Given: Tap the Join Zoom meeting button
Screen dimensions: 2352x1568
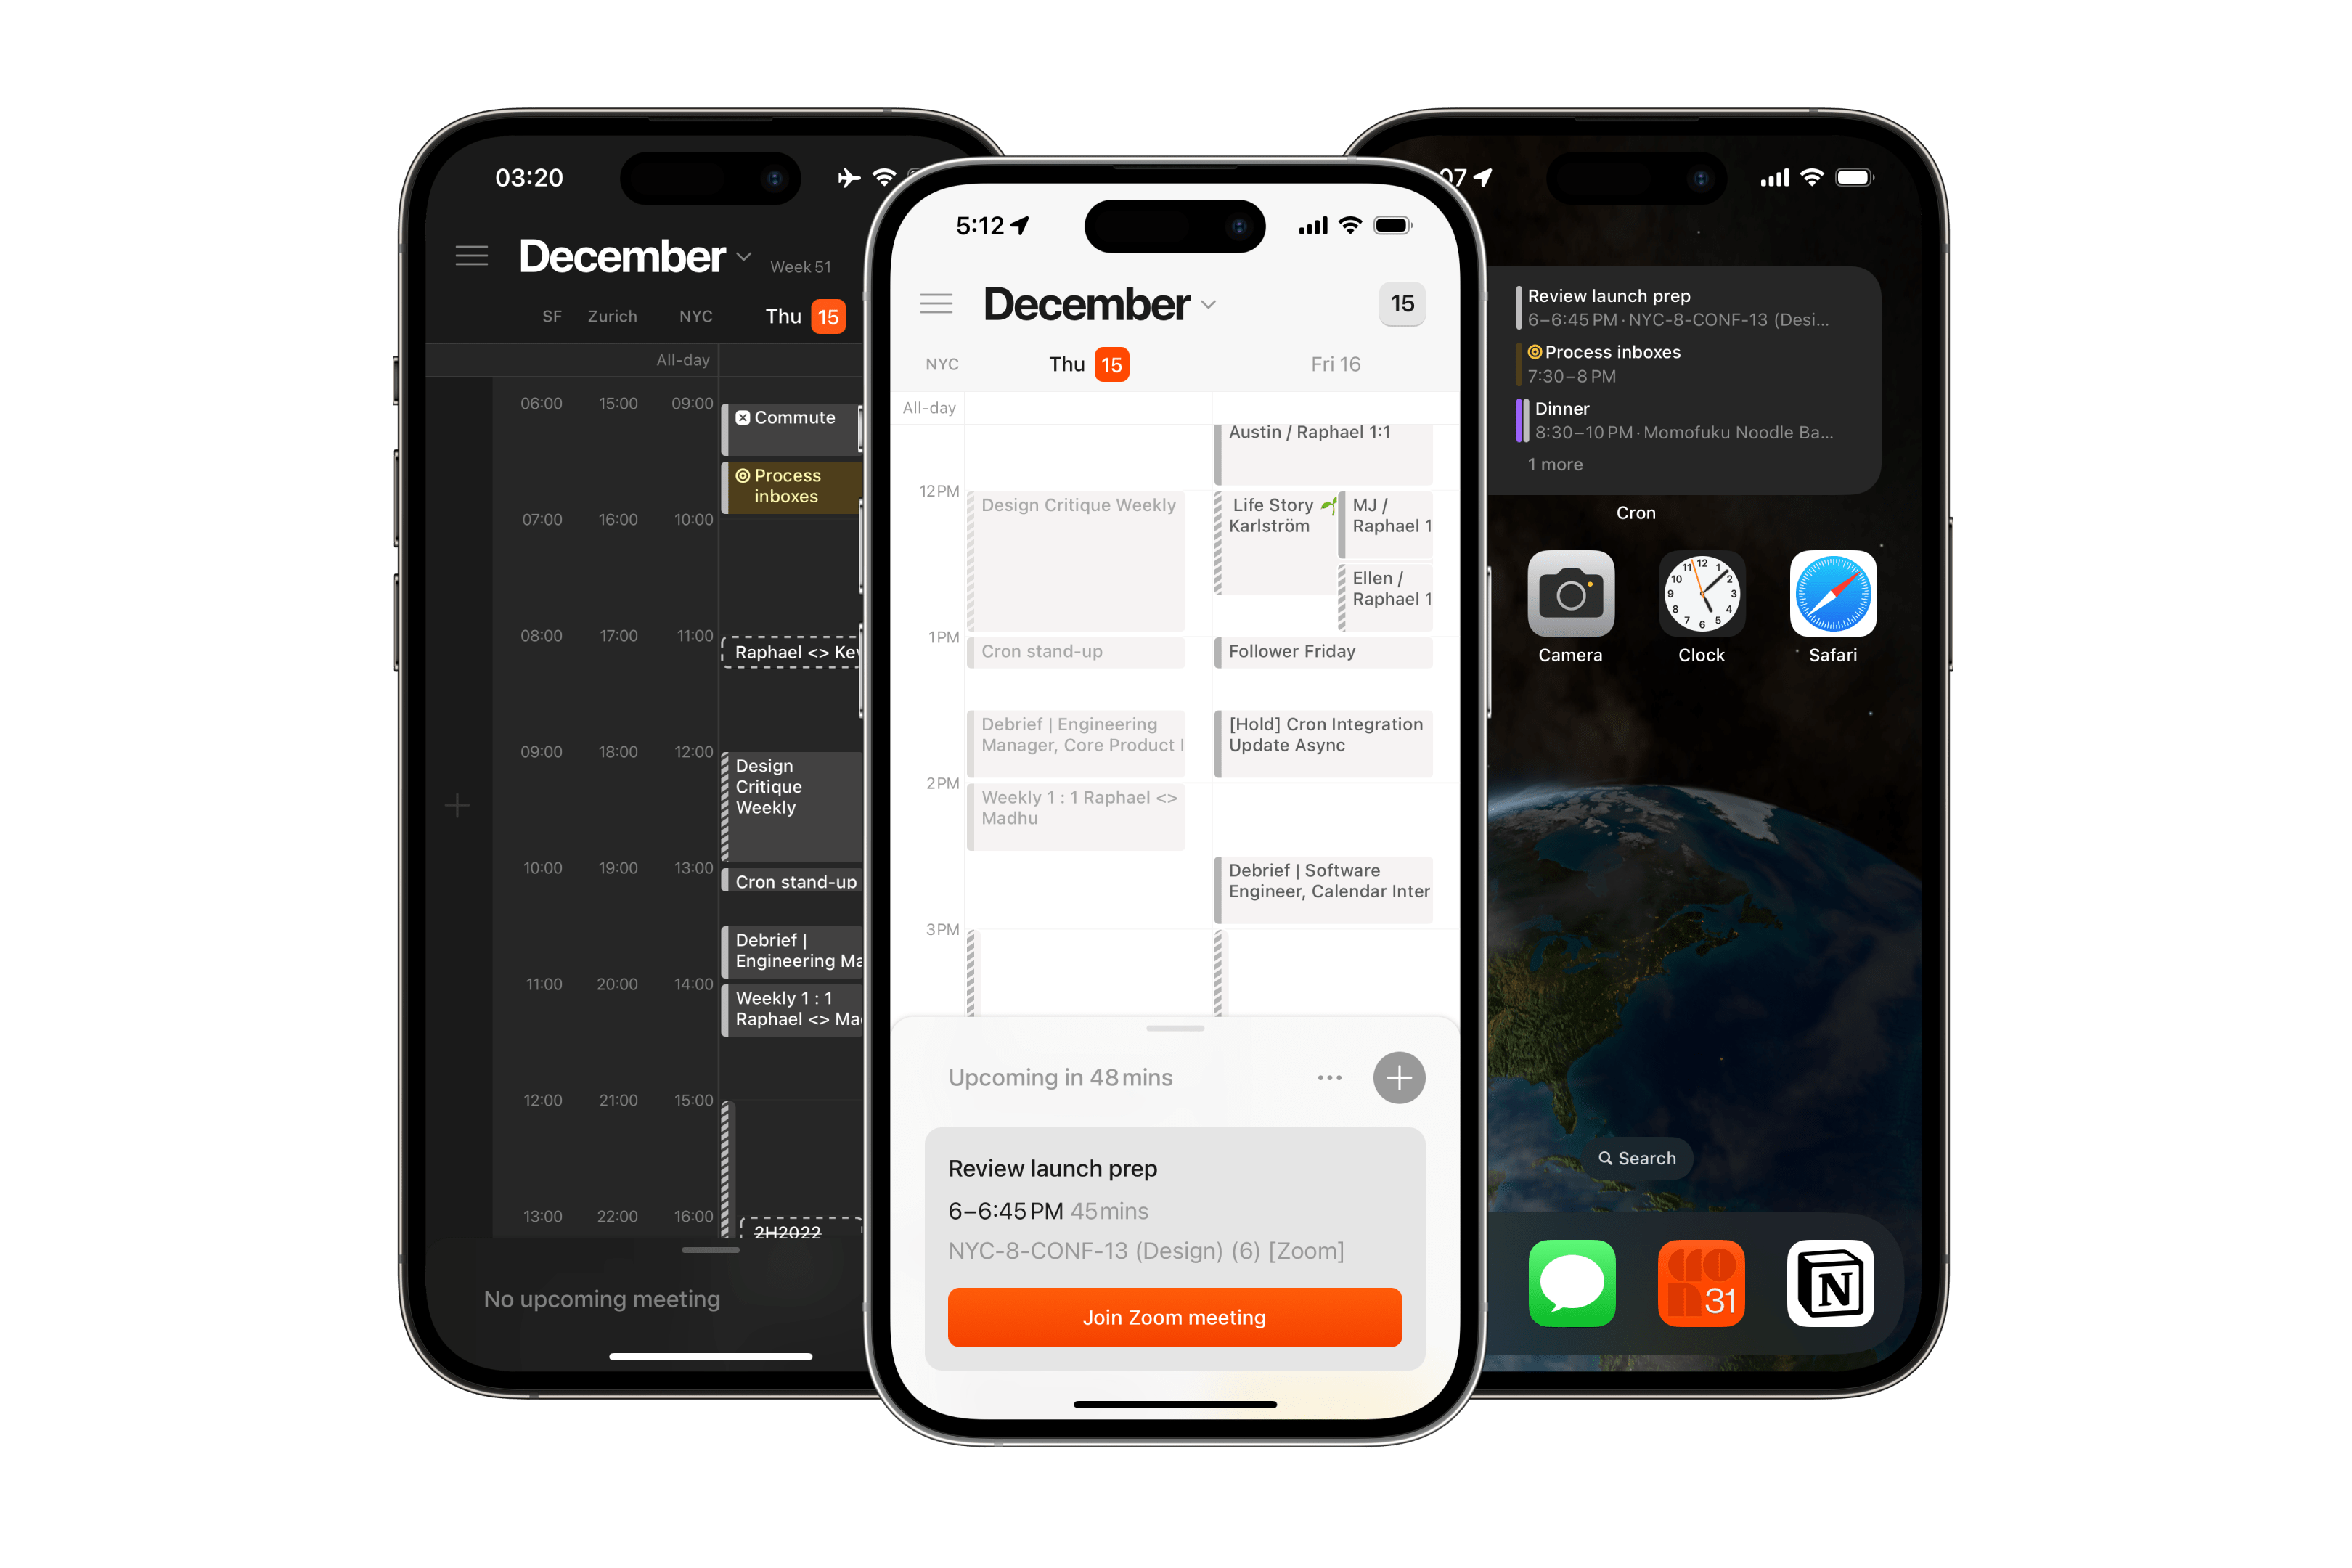Looking at the screenshot, I should tap(1176, 1316).
